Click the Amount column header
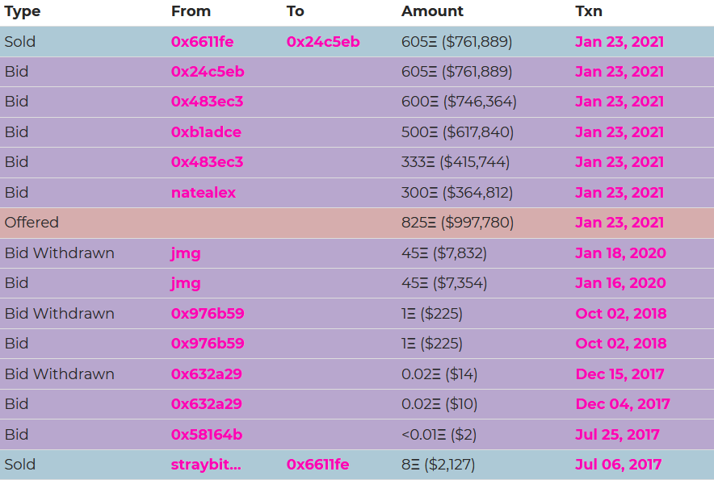This screenshot has height=480, width=714. pos(432,11)
